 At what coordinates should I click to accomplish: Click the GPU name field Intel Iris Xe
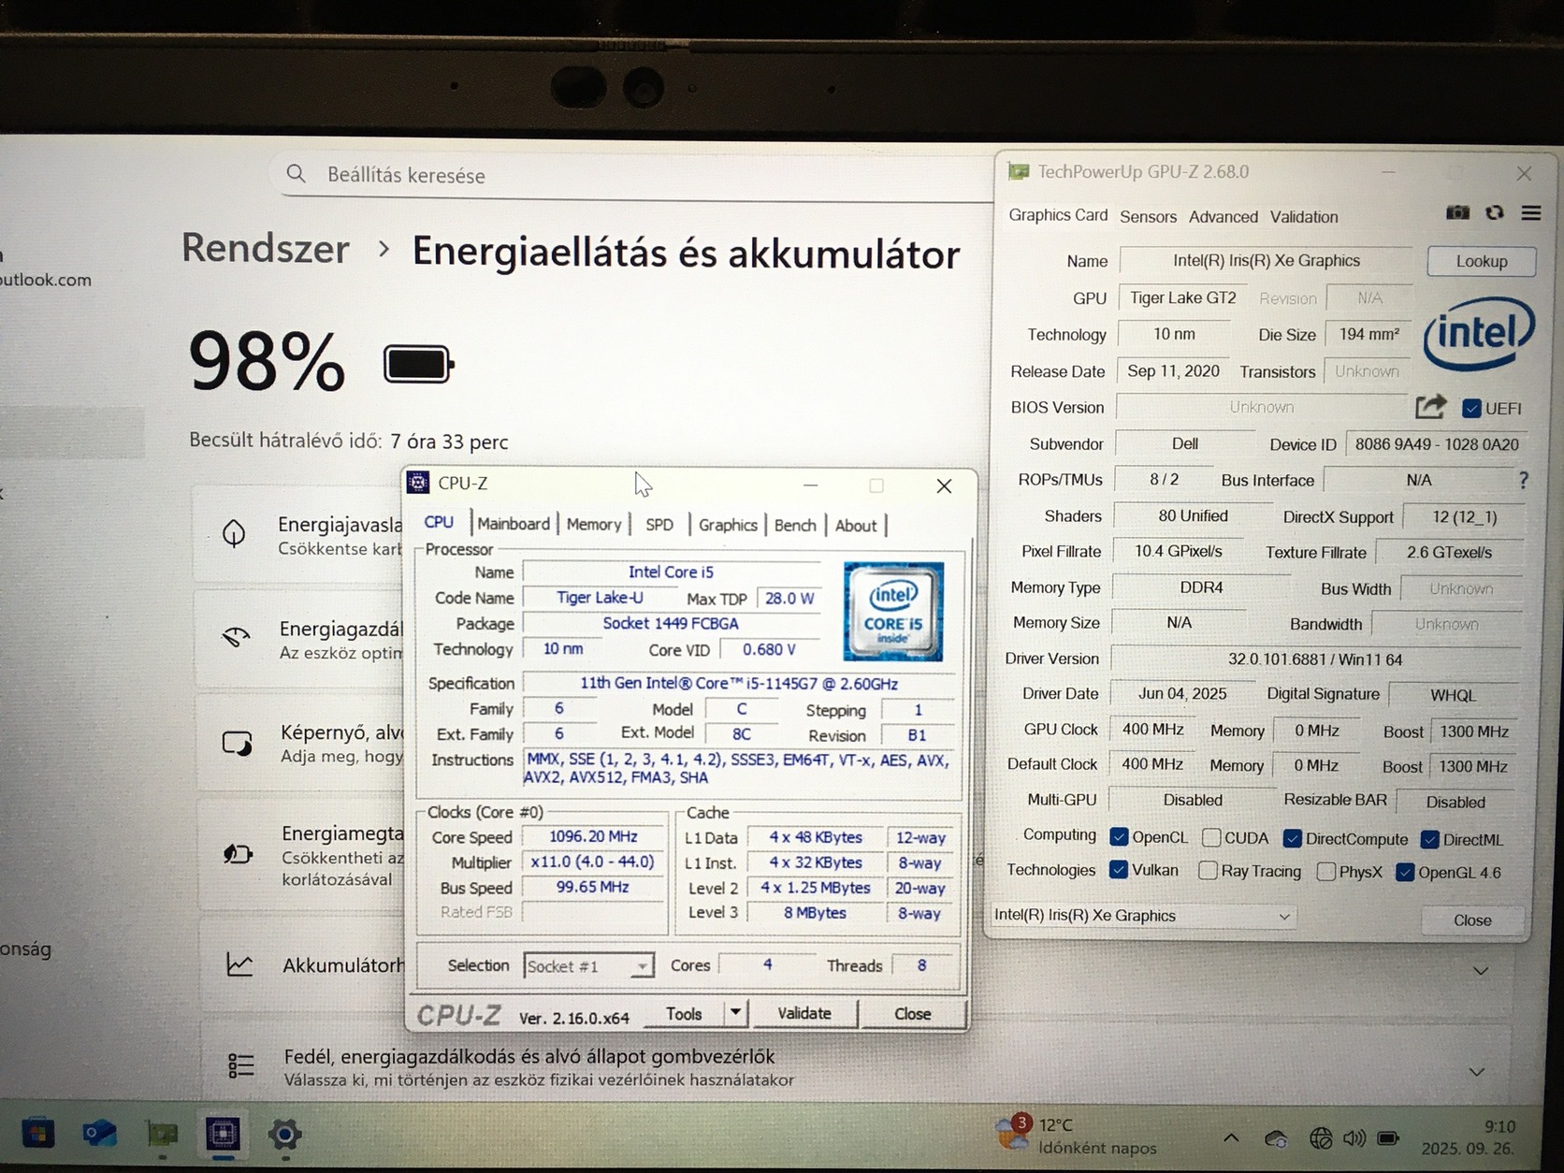coord(1267,261)
